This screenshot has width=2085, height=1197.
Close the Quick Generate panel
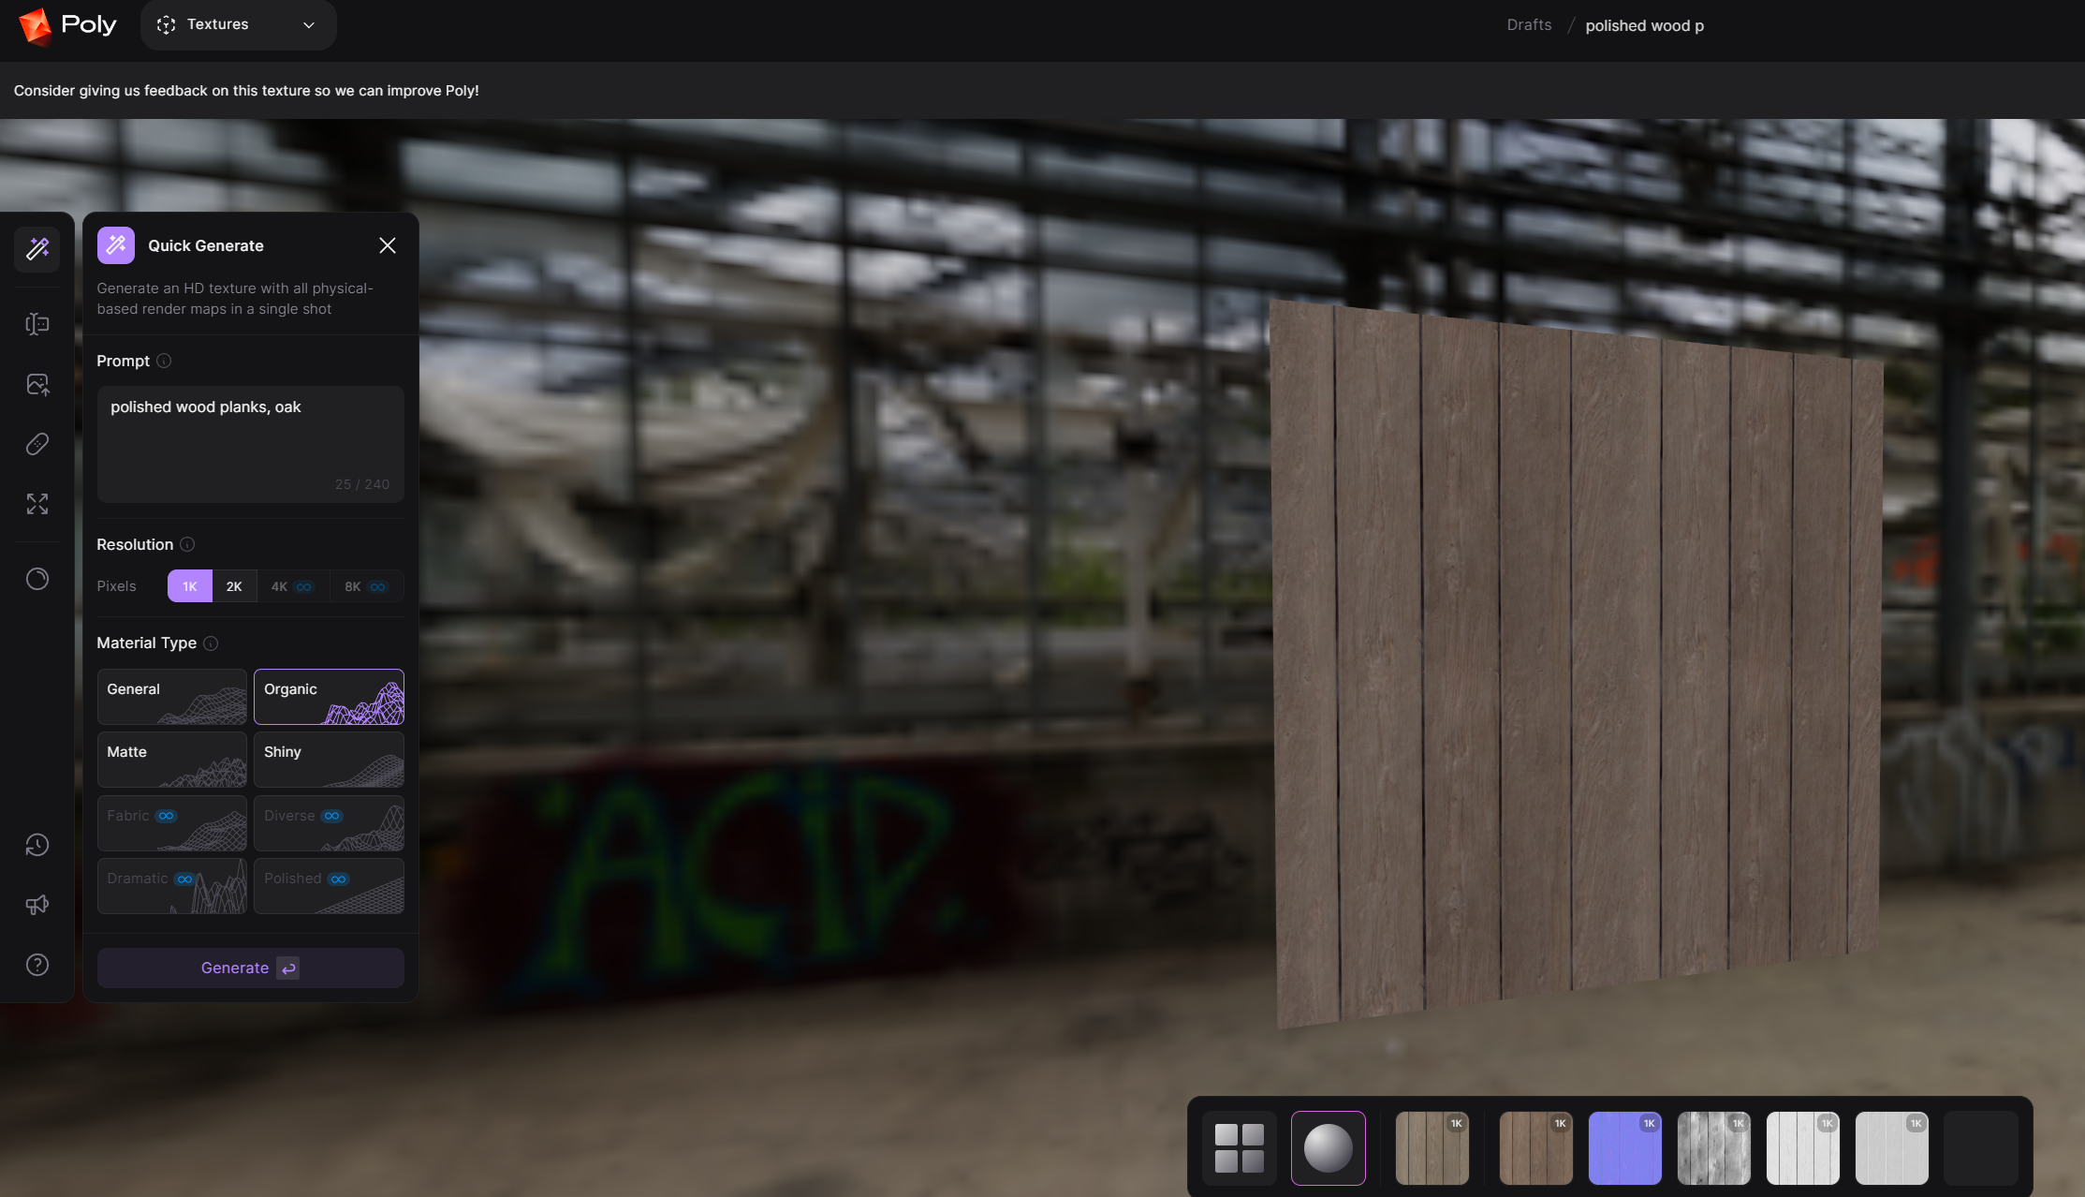pyautogui.click(x=388, y=245)
